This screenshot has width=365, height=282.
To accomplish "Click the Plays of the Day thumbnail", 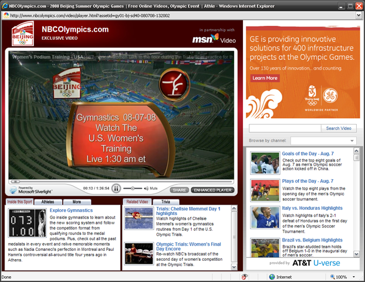I will point(265,190).
